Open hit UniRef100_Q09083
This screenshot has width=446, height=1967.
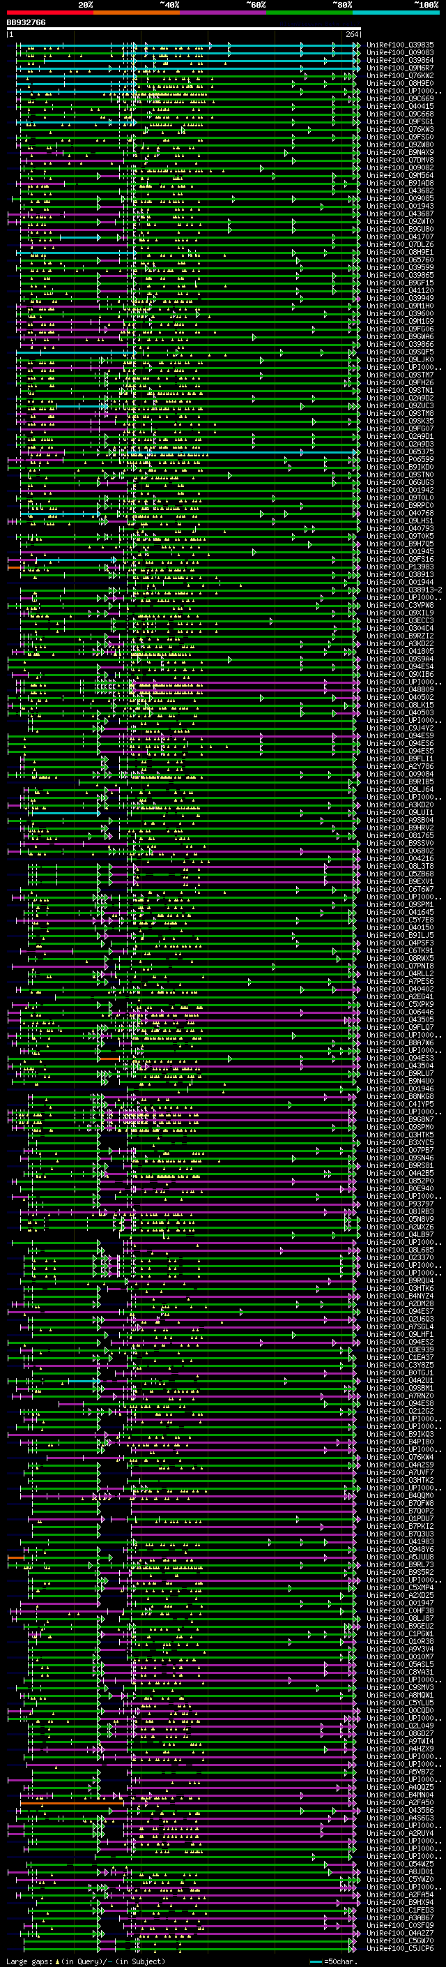(x=400, y=53)
